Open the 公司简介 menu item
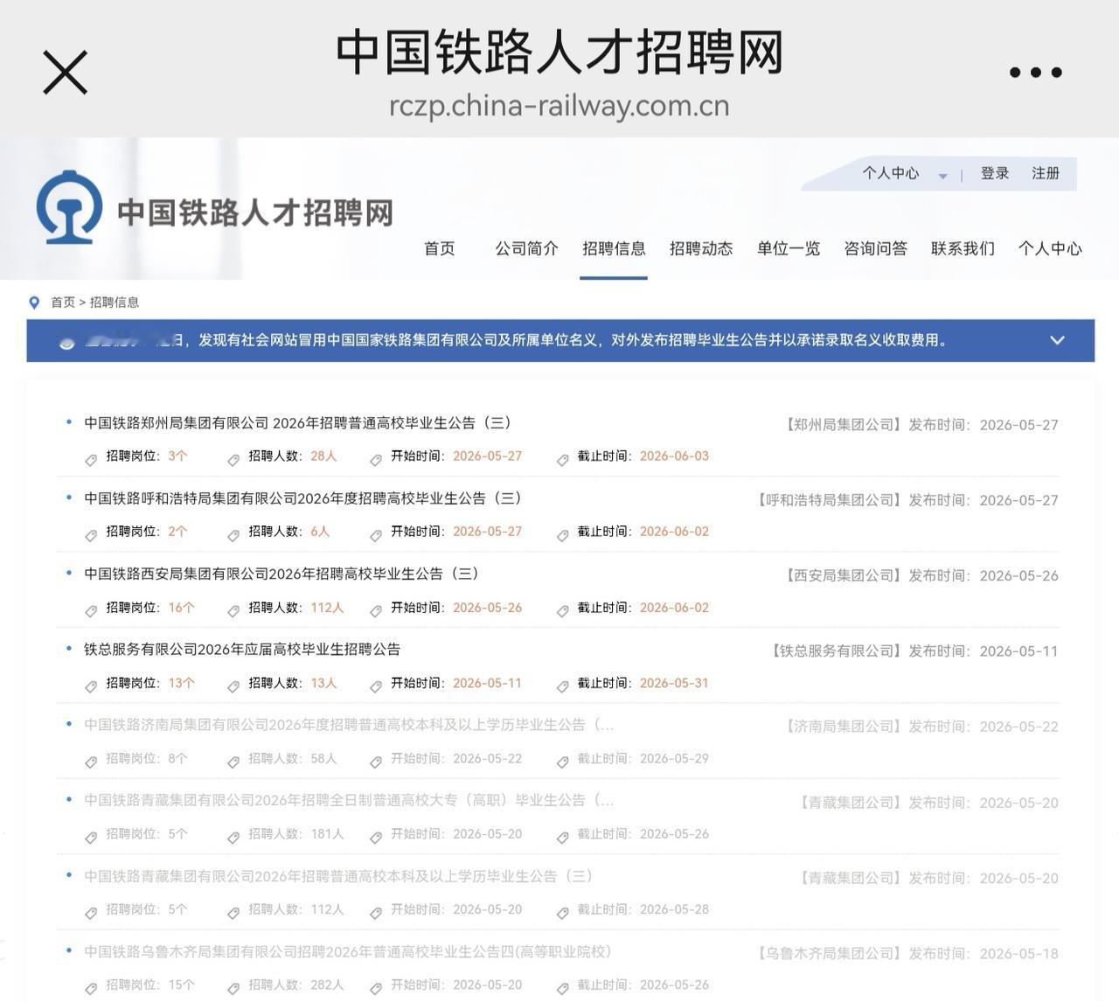Image resolution: width=1119 pixels, height=1002 pixels. 527,248
